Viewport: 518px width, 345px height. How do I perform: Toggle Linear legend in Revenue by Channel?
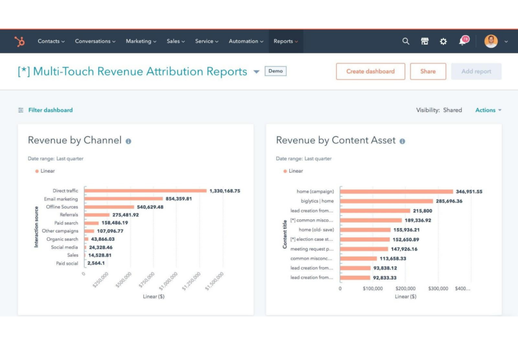(45, 171)
